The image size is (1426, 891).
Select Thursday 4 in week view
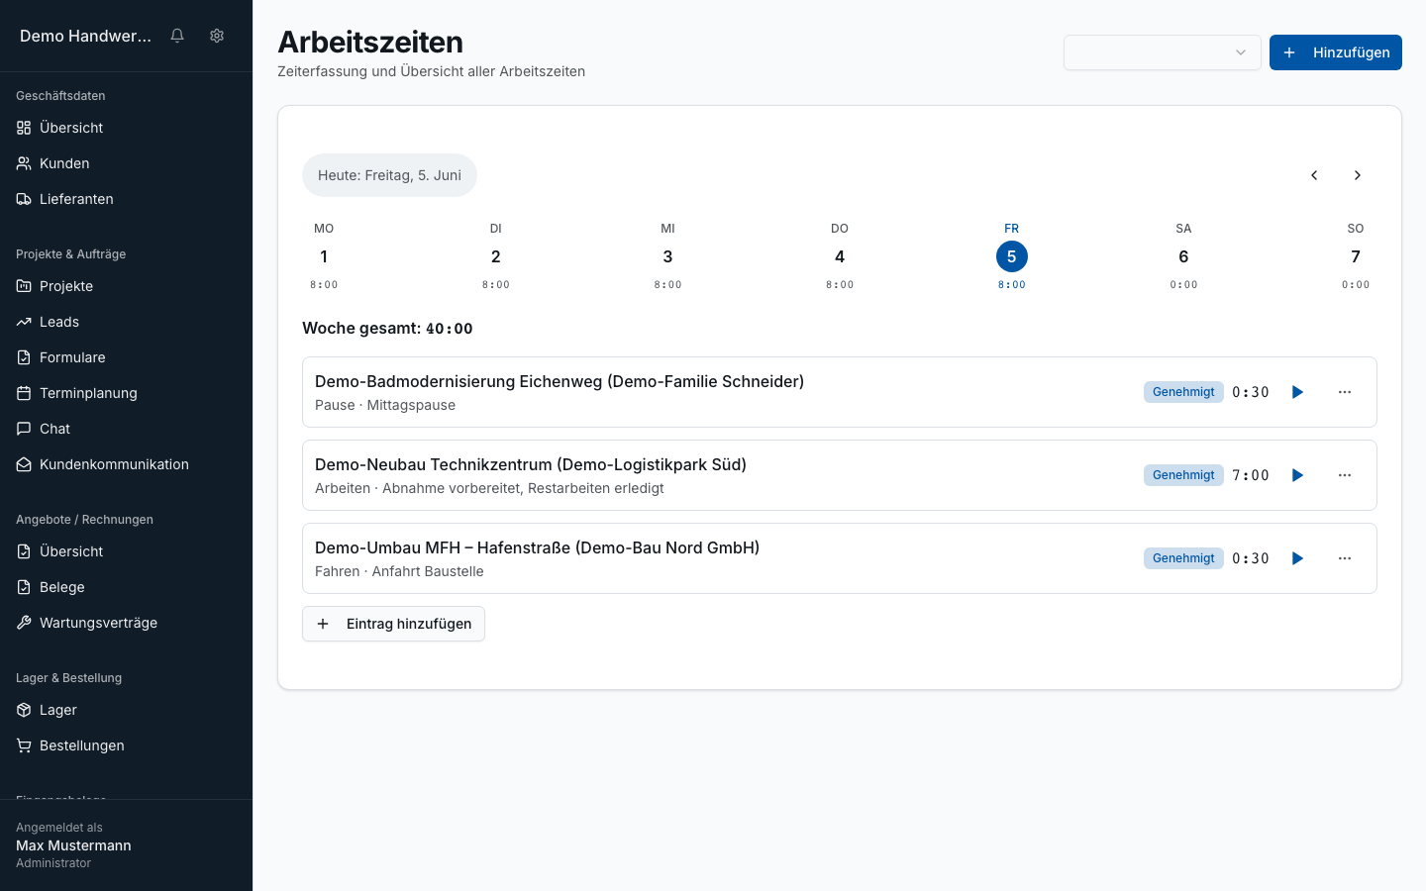pyautogui.click(x=840, y=256)
